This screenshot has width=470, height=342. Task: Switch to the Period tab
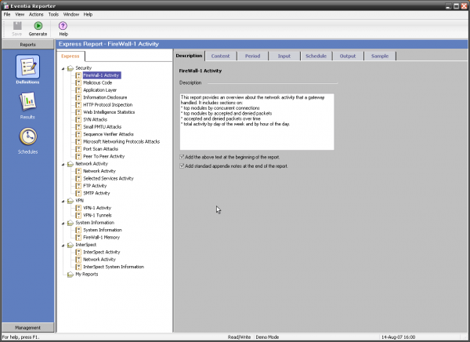click(252, 56)
